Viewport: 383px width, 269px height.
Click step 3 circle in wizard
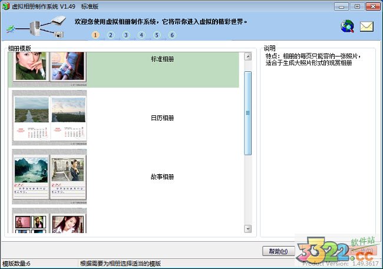pyautogui.click(x=126, y=35)
